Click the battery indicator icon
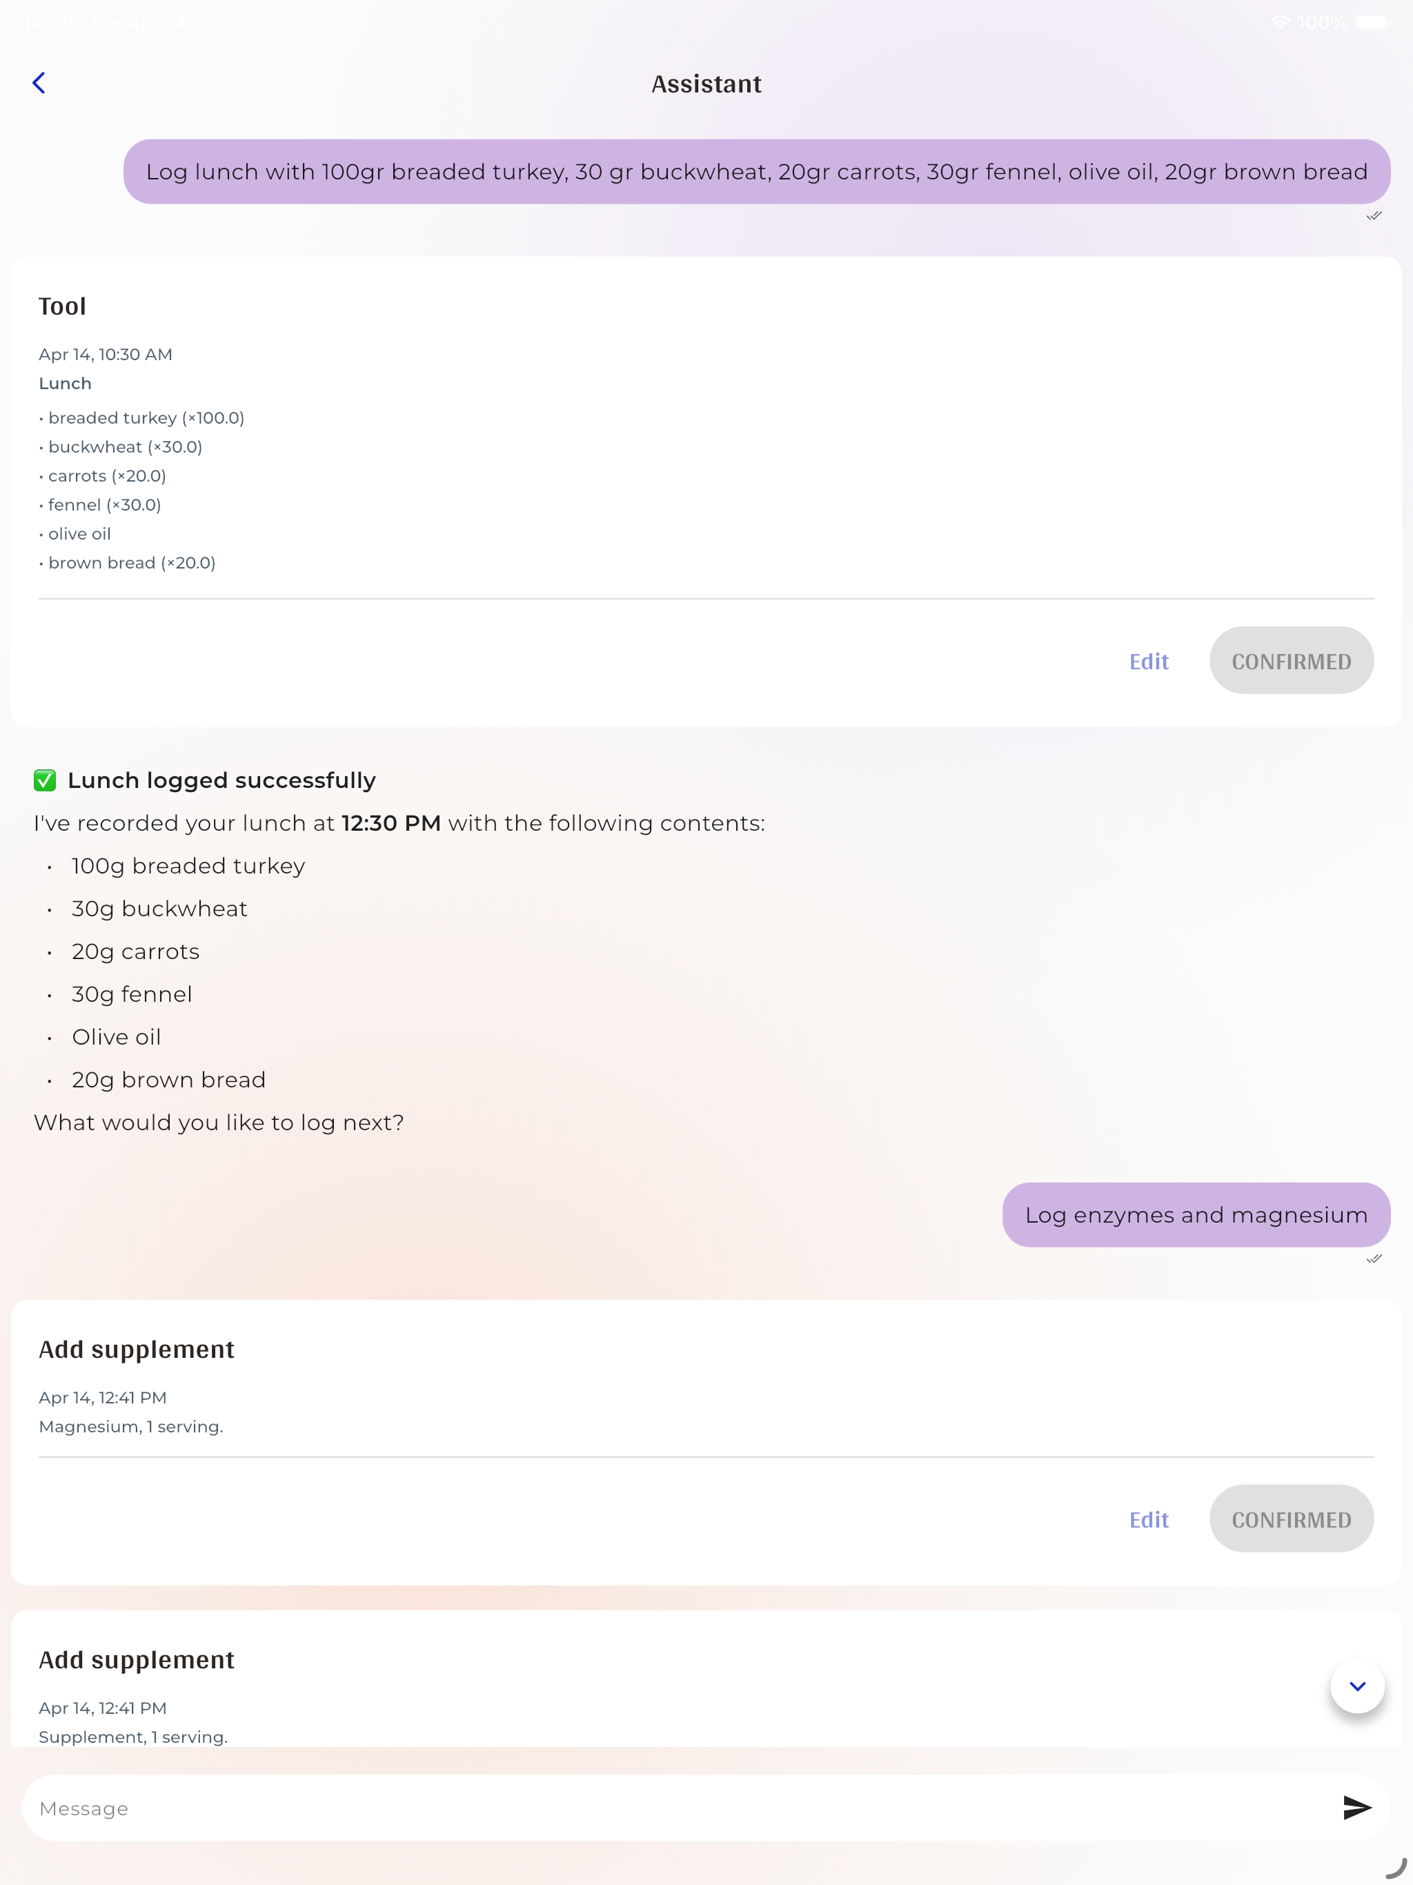1413x1885 pixels. point(1374,22)
